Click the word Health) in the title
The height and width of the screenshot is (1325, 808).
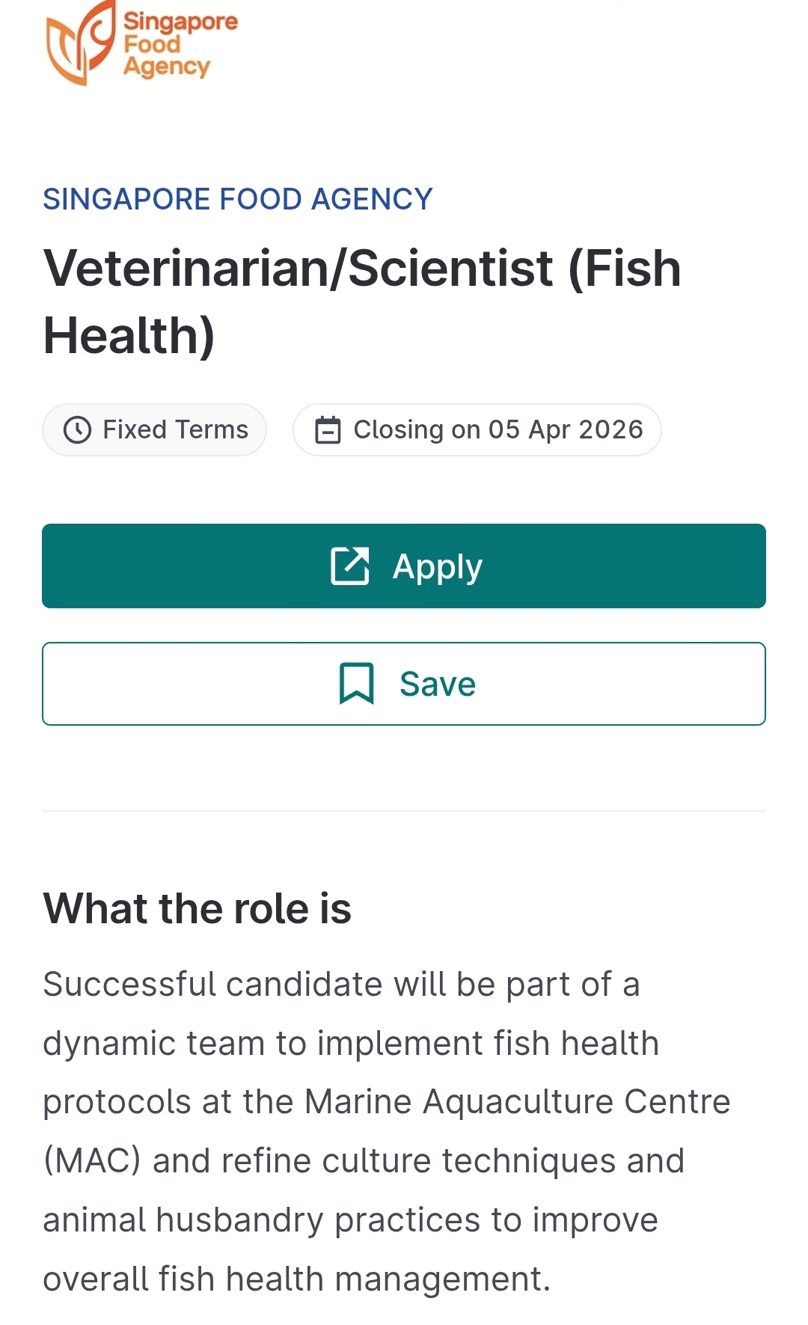coord(129,335)
